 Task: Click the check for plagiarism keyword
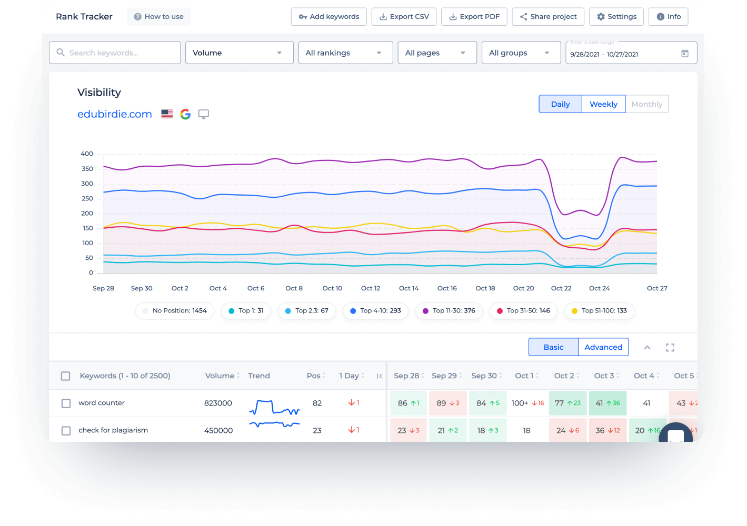click(x=113, y=430)
